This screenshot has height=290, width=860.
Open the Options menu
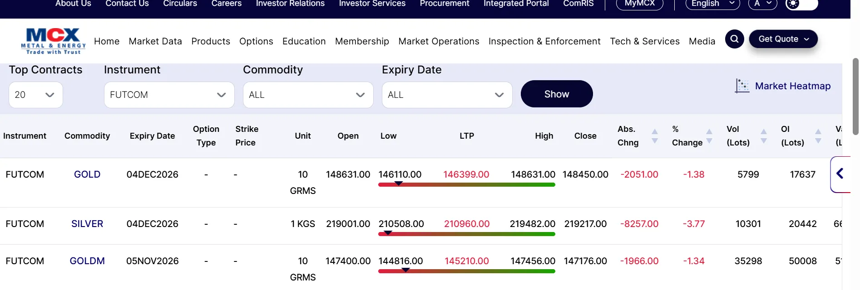click(x=256, y=41)
